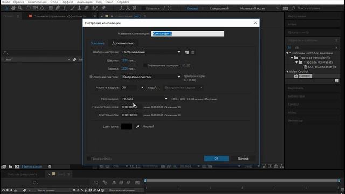Switch to Маленький экран workspace
This screenshot has height=194, width=345.
252,9
